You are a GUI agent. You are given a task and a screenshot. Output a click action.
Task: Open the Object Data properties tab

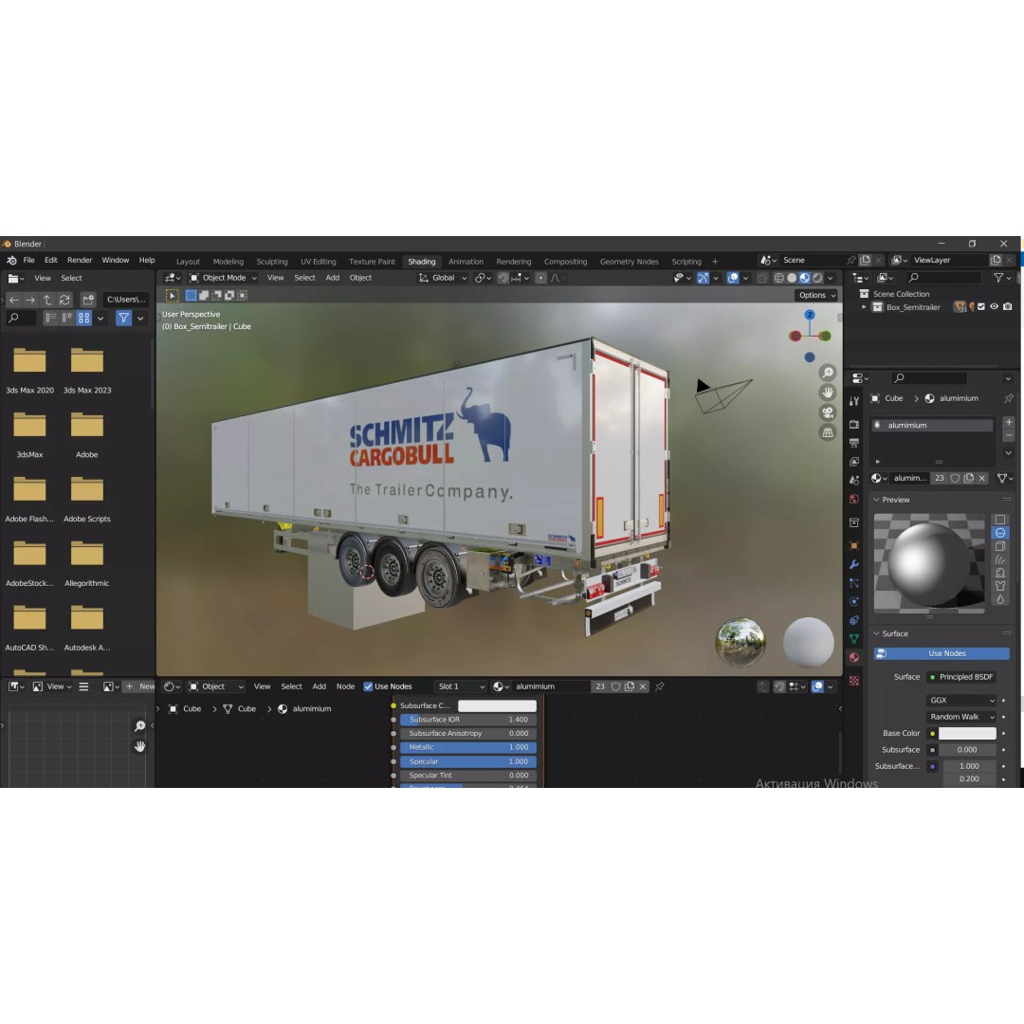tap(853, 639)
